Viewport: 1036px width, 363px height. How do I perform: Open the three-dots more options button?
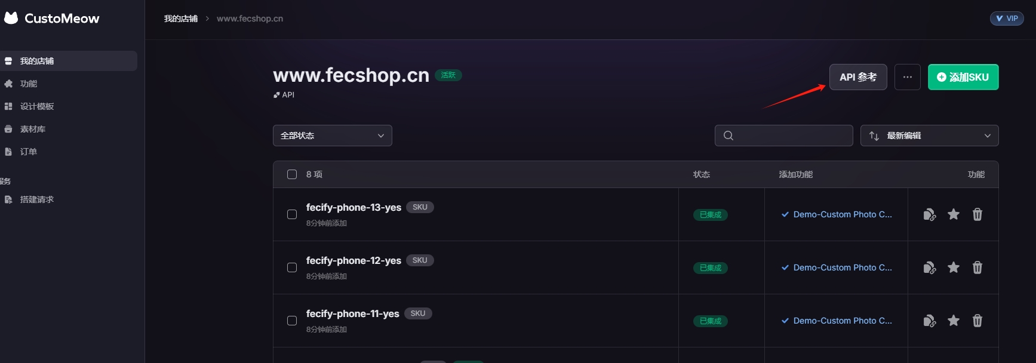[908, 77]
